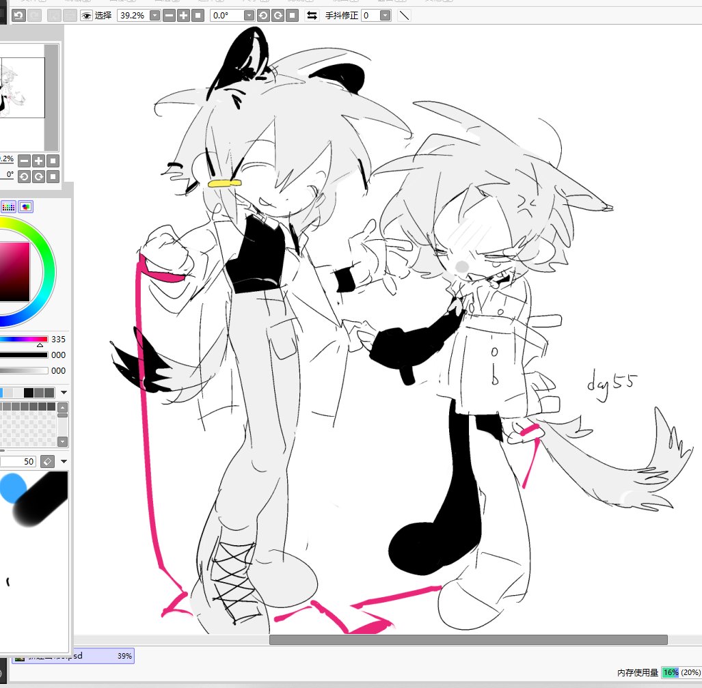The height and width of the screenshot is (688, 702).
Task: Rotate clockwise in navigator panel
Action: (38, 176)
